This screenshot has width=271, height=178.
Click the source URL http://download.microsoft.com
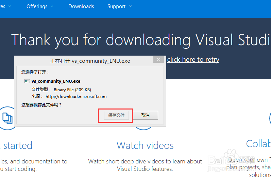tap(76, 97)
